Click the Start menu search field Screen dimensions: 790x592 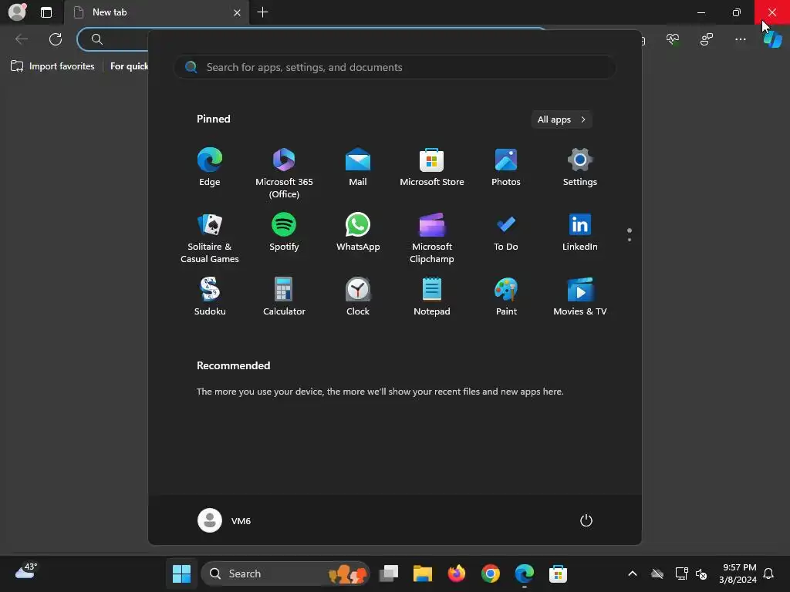395,67
